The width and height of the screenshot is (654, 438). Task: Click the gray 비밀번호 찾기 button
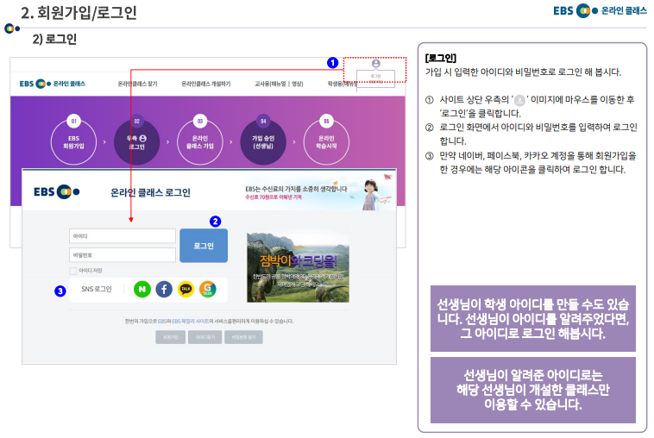pyautogui.click(x=243, y=337)
